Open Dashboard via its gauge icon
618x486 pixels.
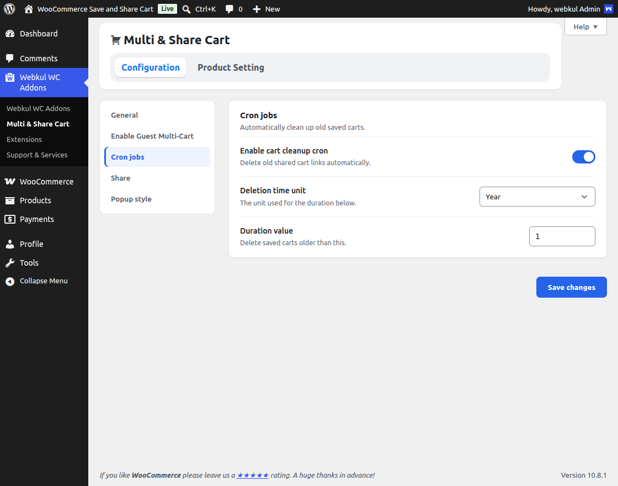point(10,34)
